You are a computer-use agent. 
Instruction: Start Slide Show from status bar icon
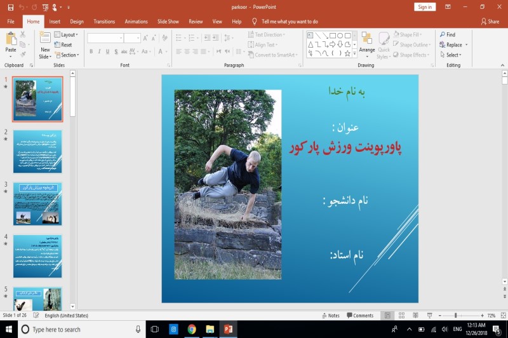tap(430, 315)
